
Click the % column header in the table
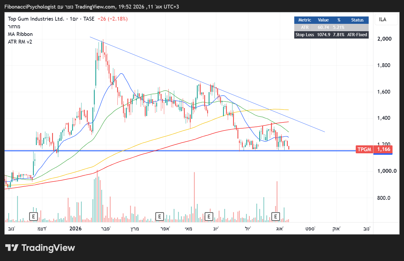(x=339, y=20)
